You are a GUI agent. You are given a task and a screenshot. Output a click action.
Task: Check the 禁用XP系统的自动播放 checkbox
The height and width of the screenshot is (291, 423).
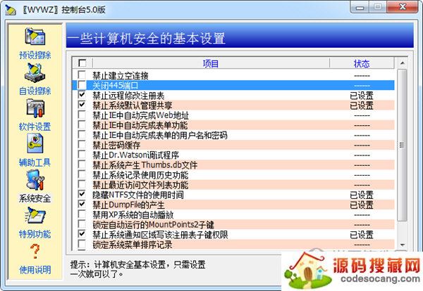pyautogui.click(x=82, y=214)
